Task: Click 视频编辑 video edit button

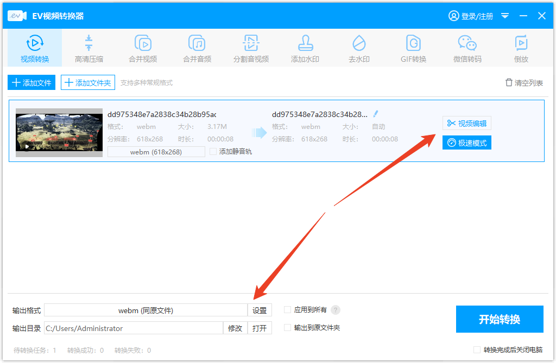Action: [466, 123]
